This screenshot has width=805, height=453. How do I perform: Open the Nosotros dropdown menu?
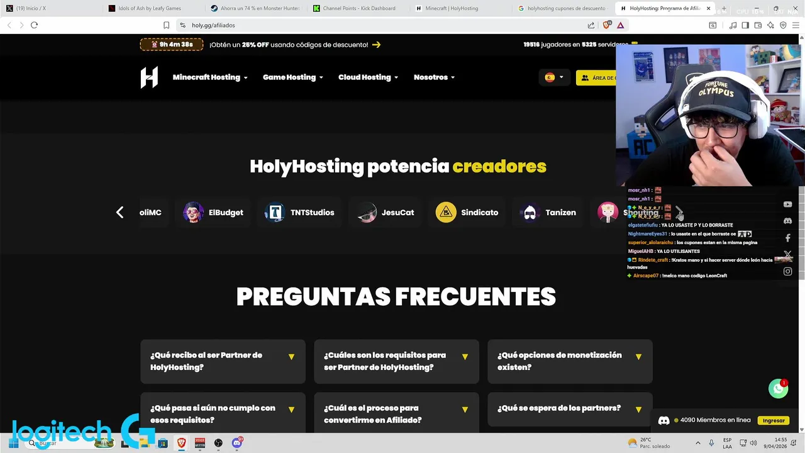435,77
